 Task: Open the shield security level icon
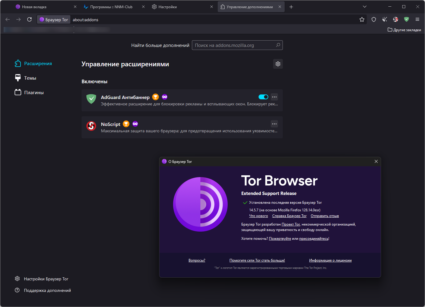click(374, 19)
